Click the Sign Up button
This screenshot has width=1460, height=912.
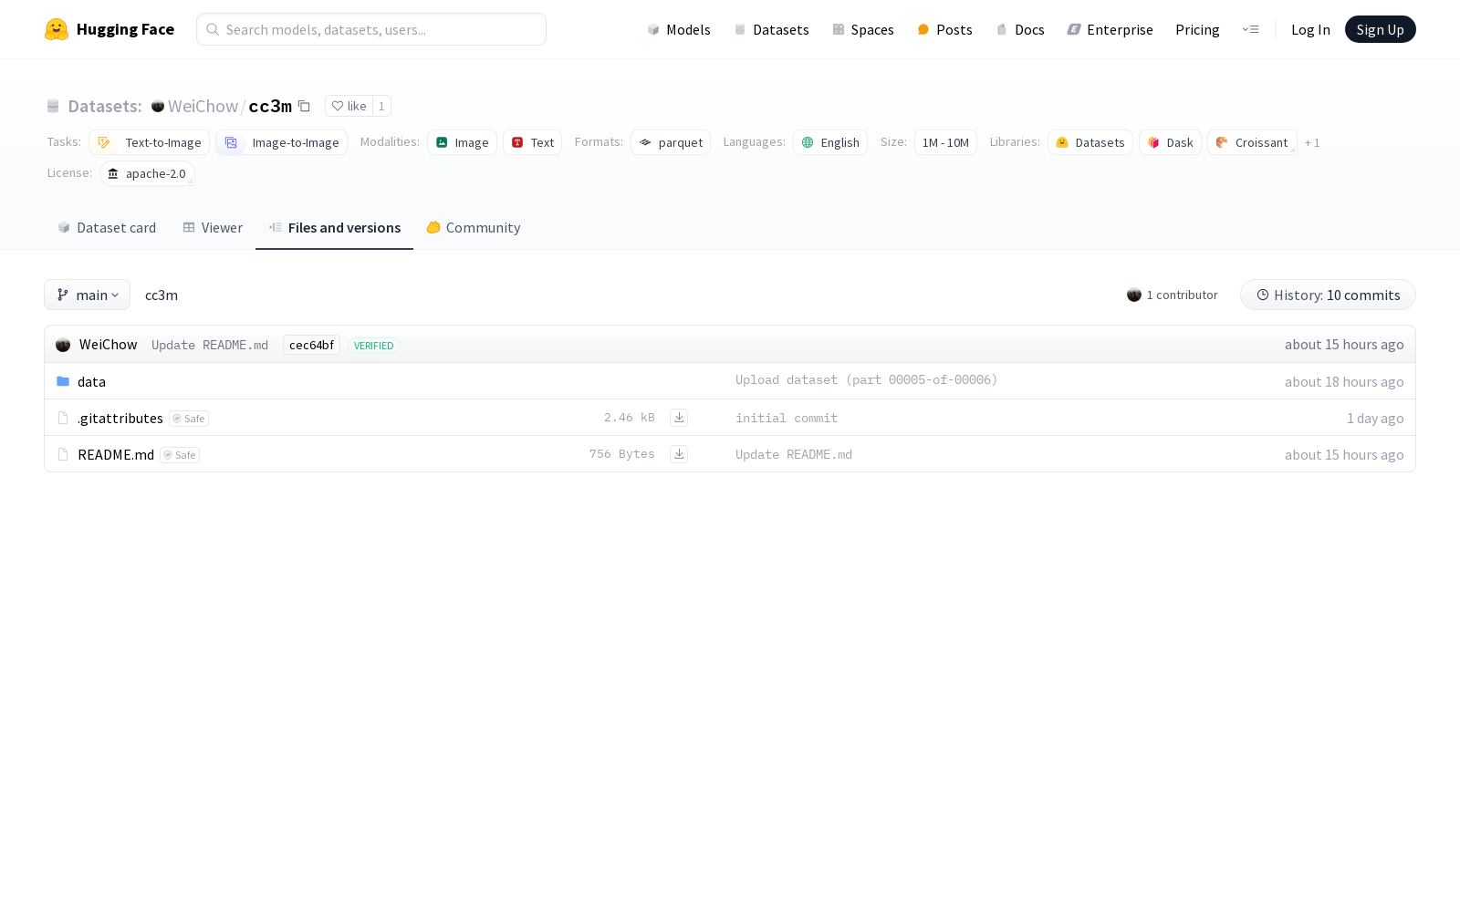point(1380,30)
